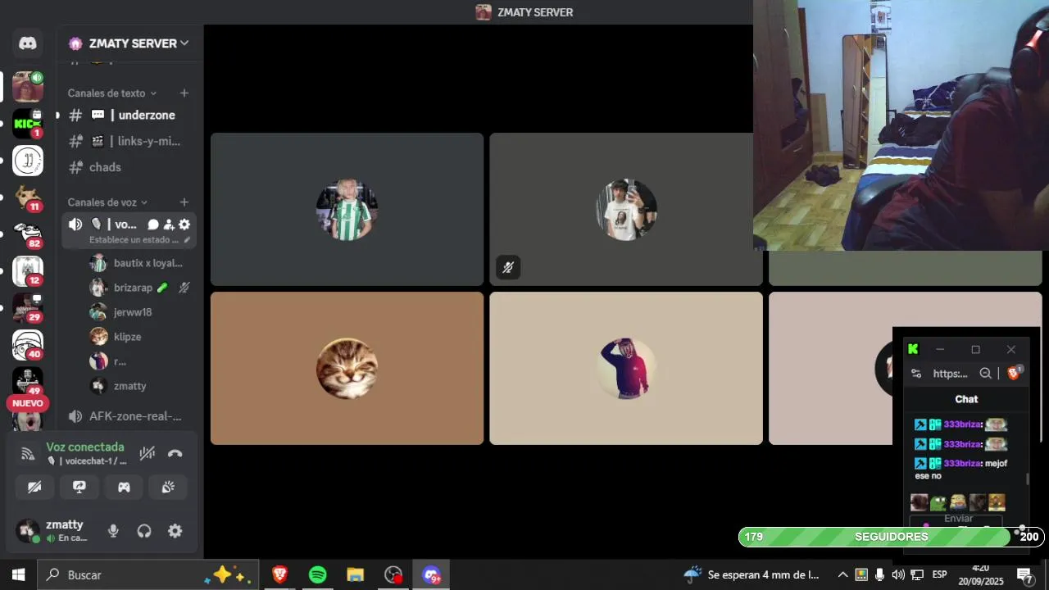Viewport: 1049px width, 590px height.
Task: Open voicechat-1 link under Voz conectada
Action: [88, 461]
